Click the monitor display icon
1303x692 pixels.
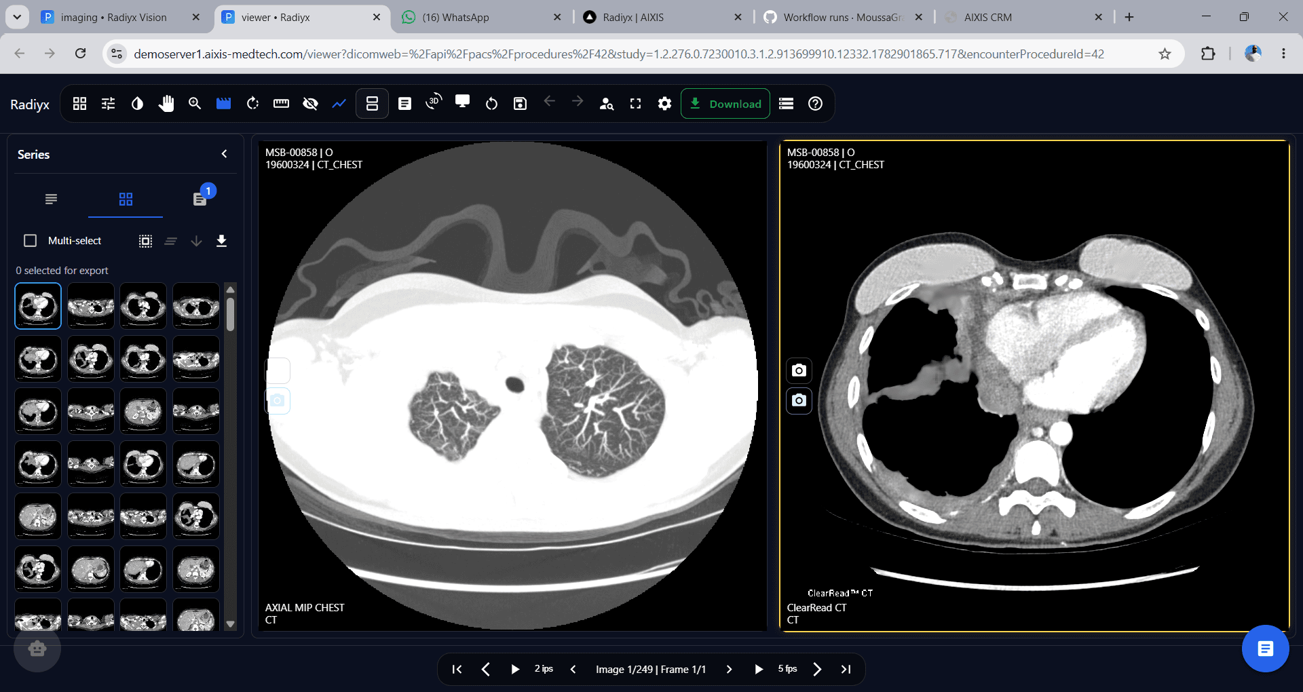(x=463, y=102)
